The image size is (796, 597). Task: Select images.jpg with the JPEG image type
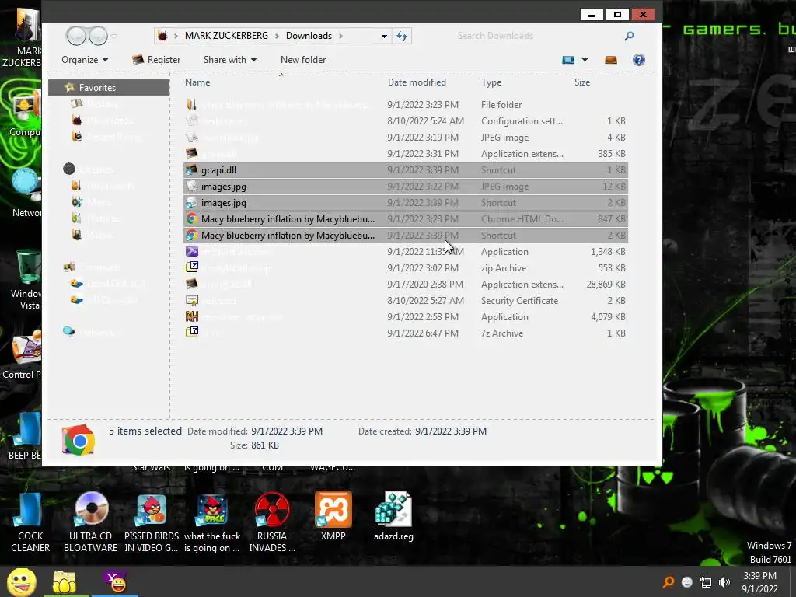(406, 187)
